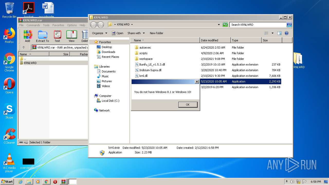The height and width of the screenshot is (185, 329).
Task: Open the CCleaner desktop shortcut
Action: [9, 136]
